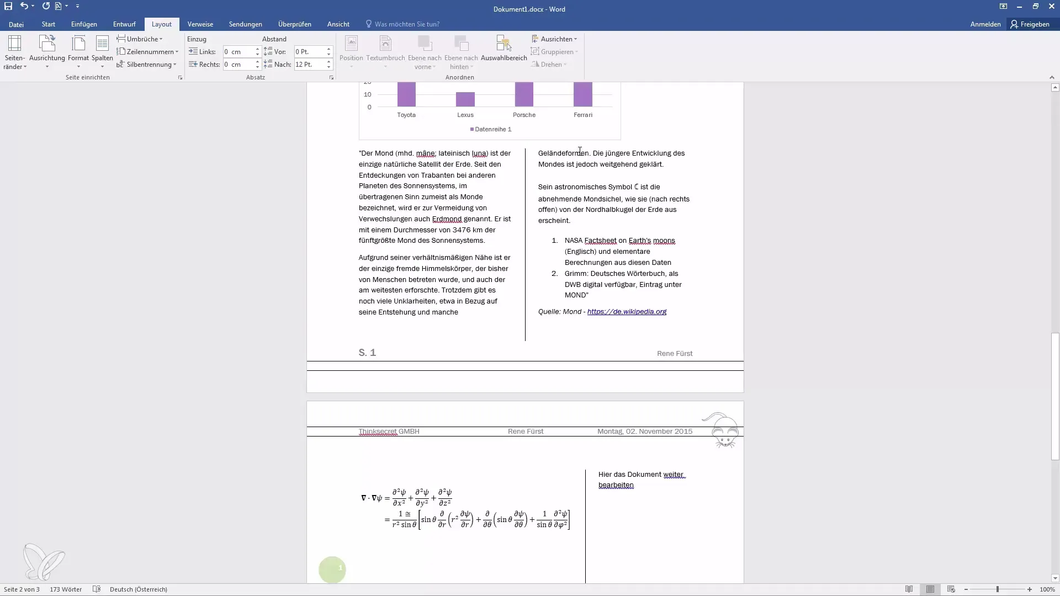The height and width of the screenshot is (596, 1060).
Task: Open the Datei tab
Action: [x=16, y=24]
